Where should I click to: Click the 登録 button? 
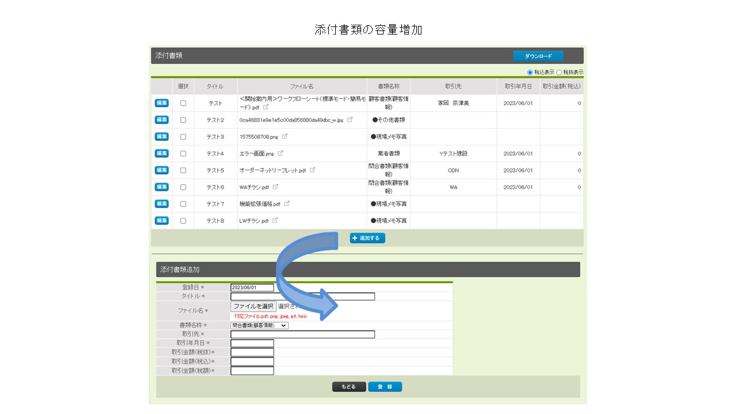pyautogui.click(x=385, y=387)
